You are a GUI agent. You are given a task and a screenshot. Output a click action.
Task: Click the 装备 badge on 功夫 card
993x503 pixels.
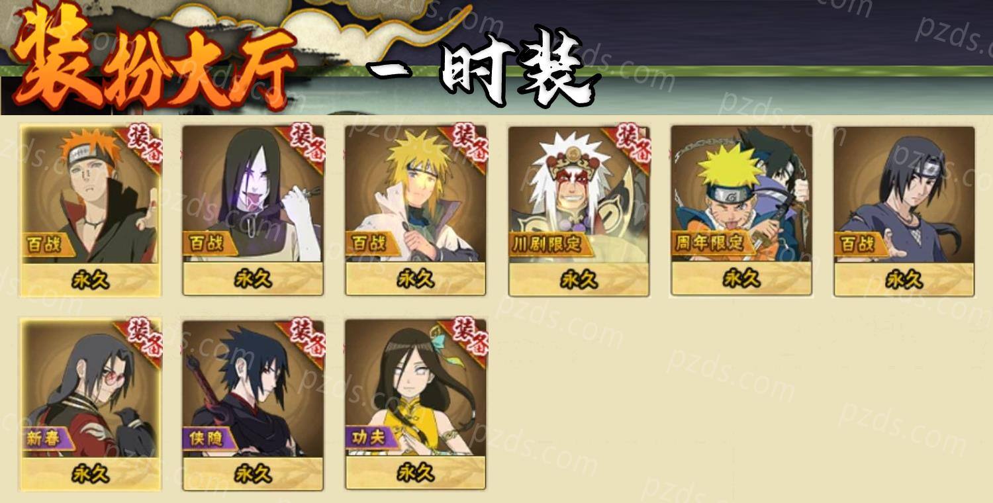point(467,340)
